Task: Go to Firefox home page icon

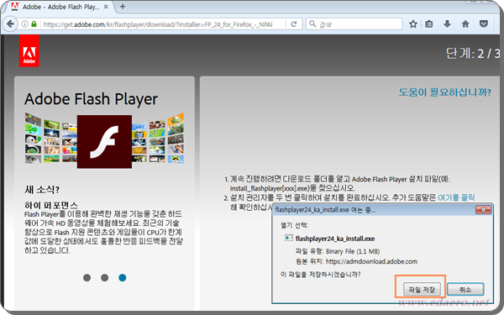Action: (x=465, y=24)
